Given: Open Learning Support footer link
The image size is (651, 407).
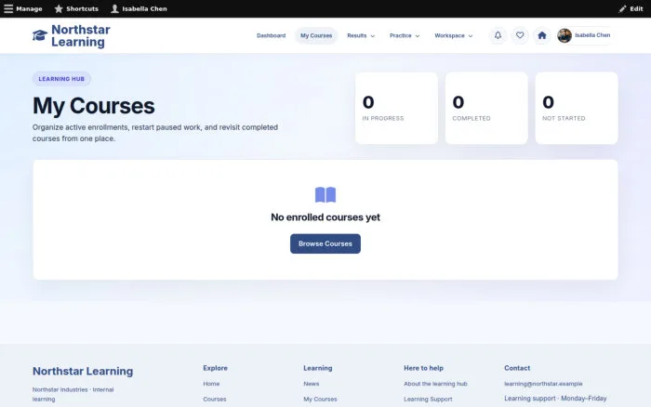Looking at the screenshot, I should (x=428, y=400).
